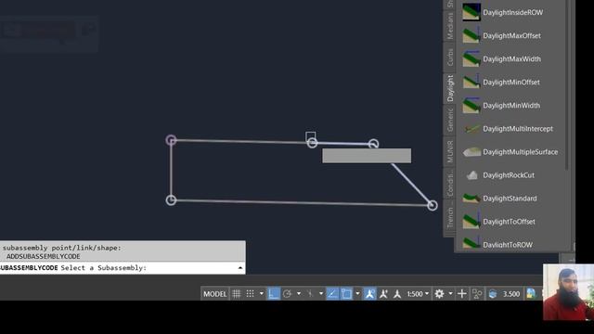Open the Medians palette tab
The width and height of the screenshot is (594, 334).
[x=449, y=26]
